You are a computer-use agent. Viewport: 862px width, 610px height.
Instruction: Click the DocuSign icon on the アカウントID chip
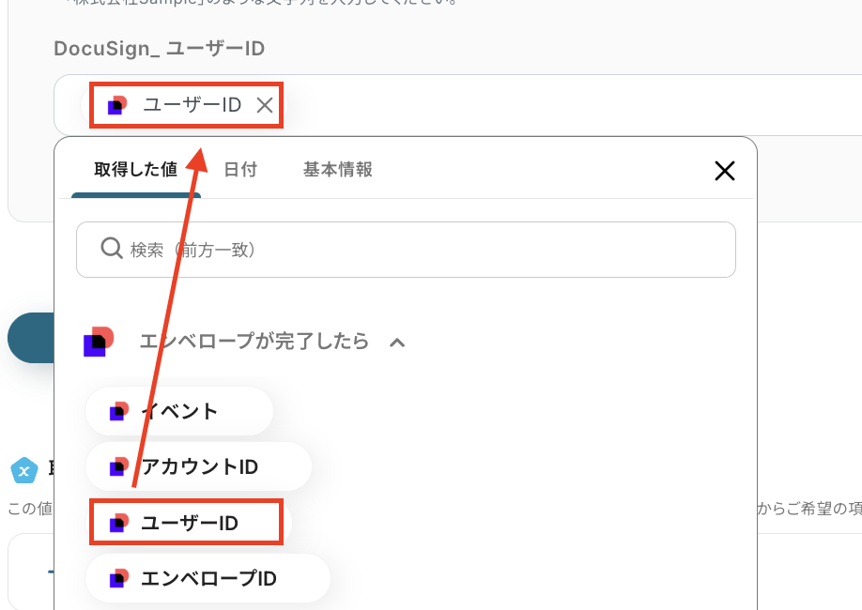119,466
